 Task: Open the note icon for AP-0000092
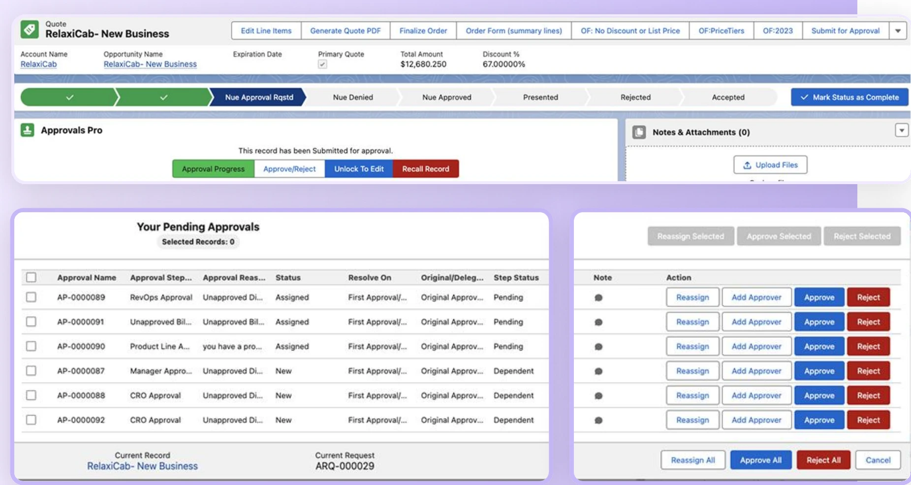tap(598, 420)
